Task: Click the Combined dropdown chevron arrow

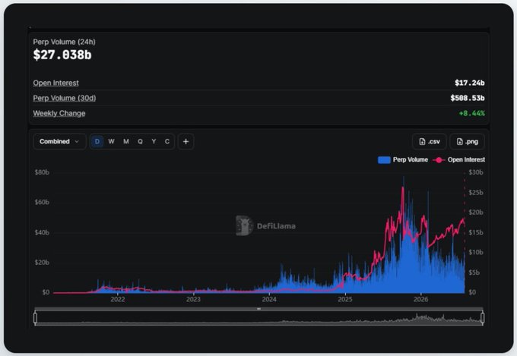Action: pos(77,142)
